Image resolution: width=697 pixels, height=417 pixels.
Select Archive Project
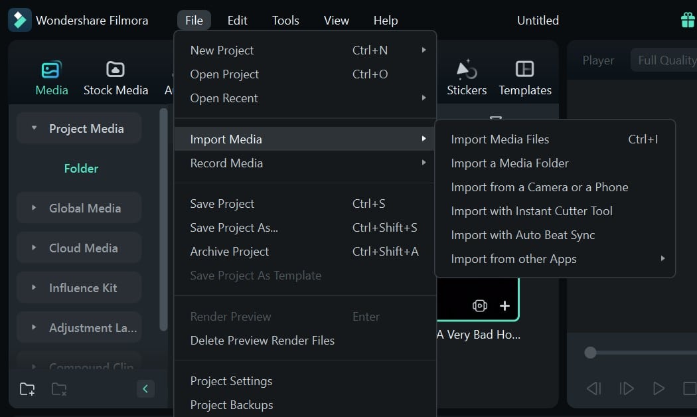(x=305, y=252)
